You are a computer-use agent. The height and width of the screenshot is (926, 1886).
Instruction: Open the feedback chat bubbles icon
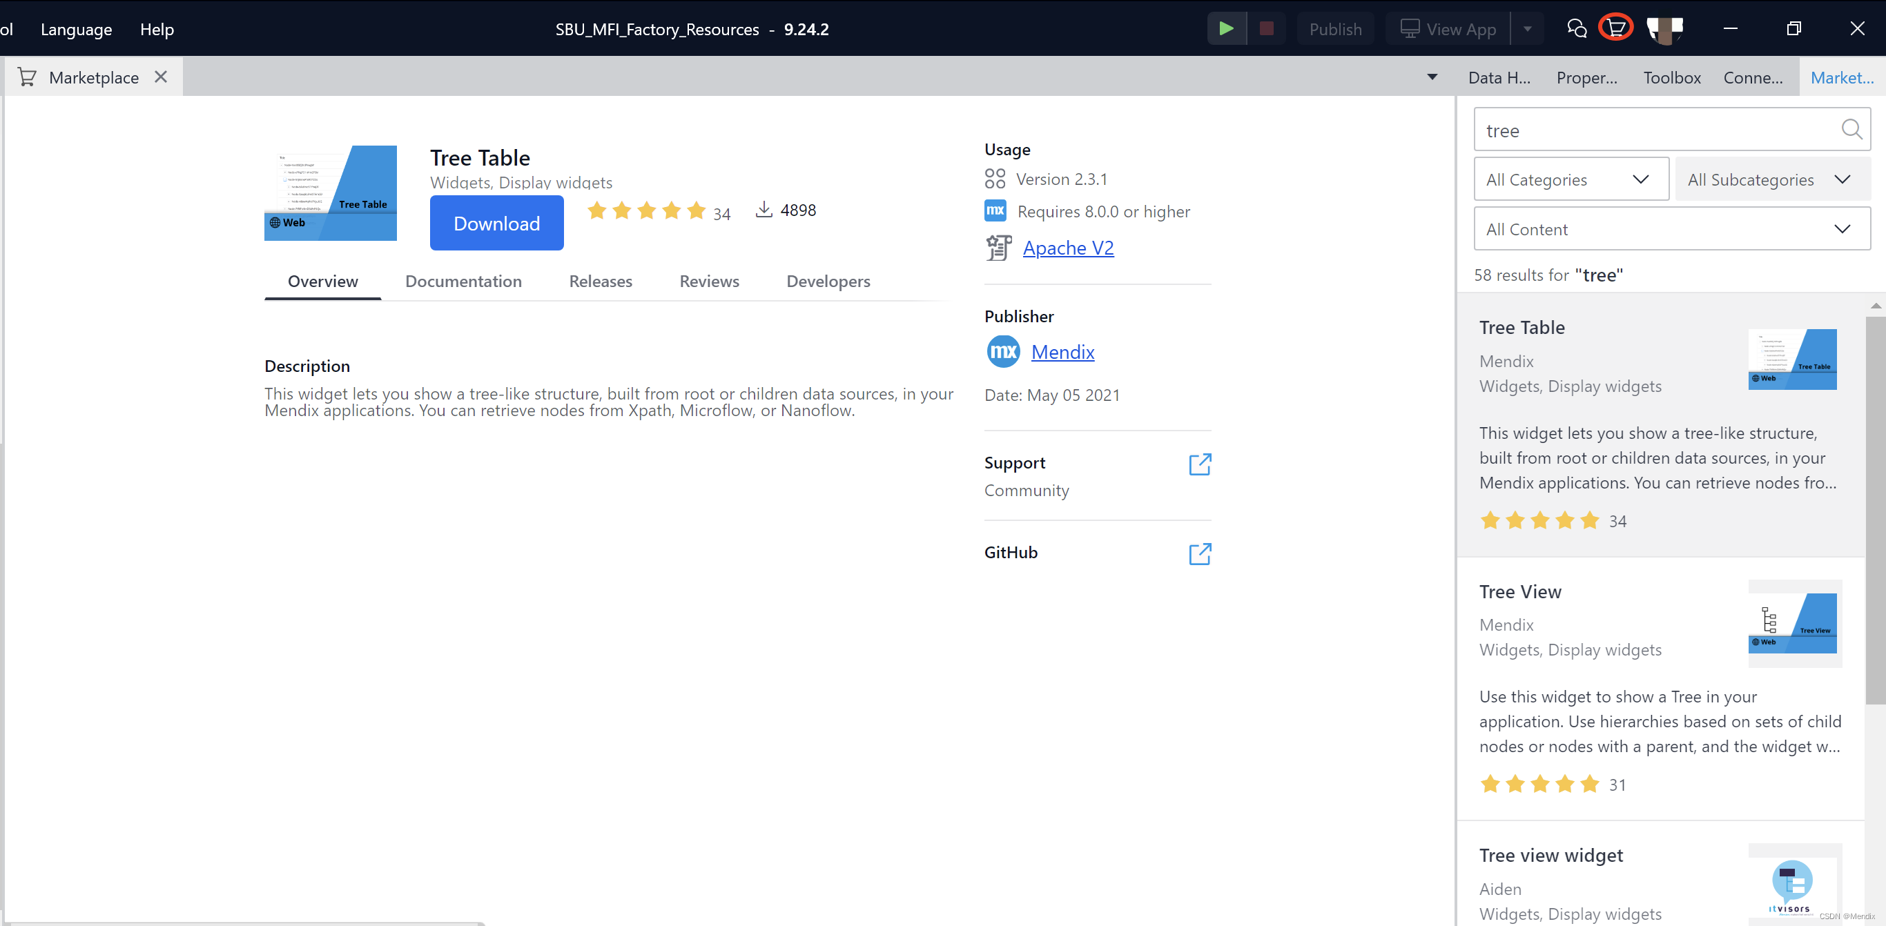(1576, 28)
